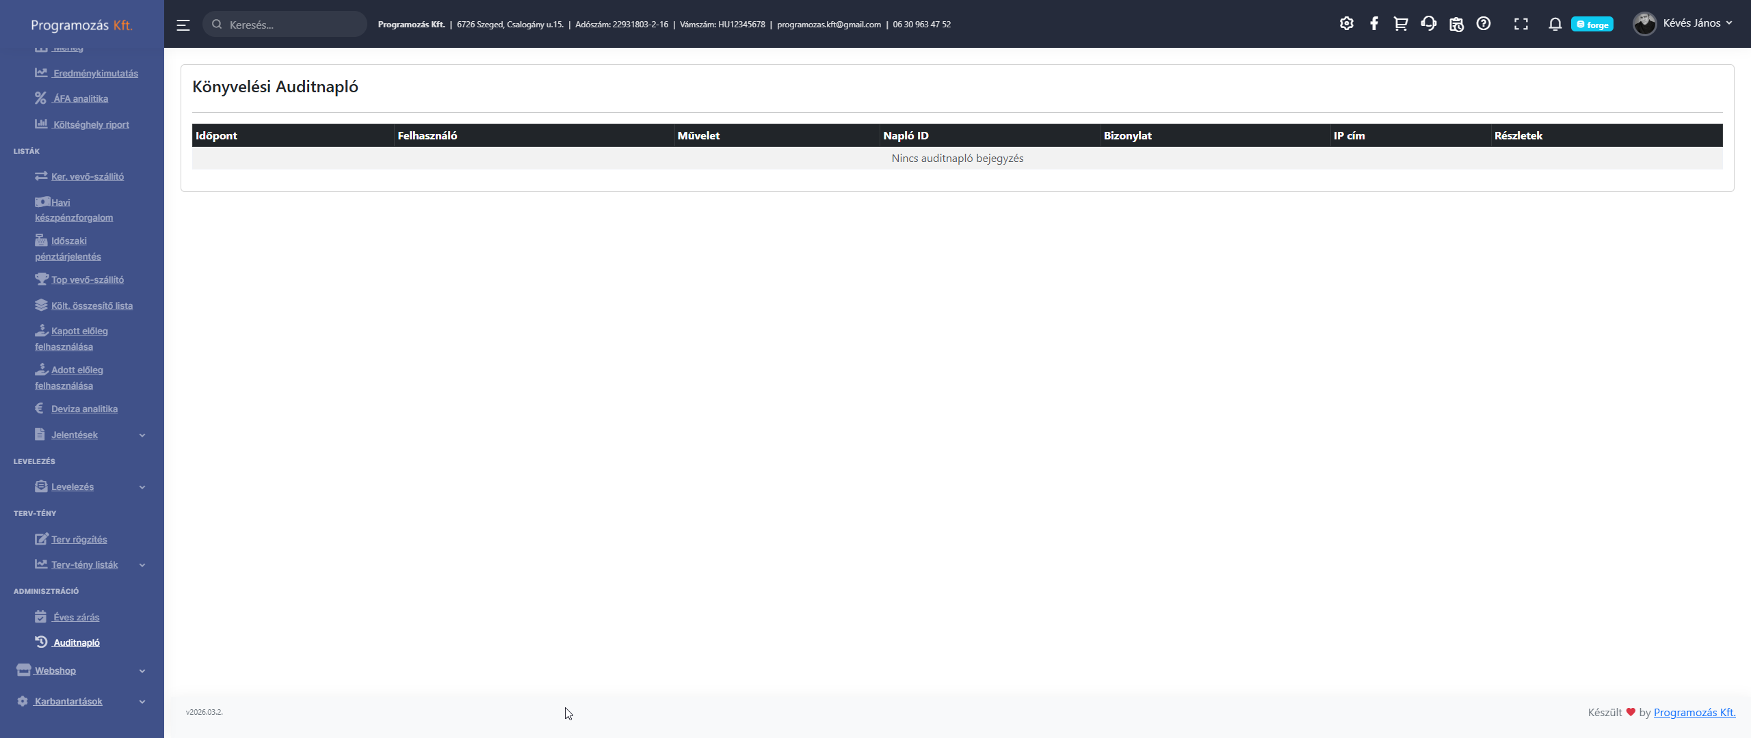
Task: Open the calendar clock icon
Action: [1456, 24]
